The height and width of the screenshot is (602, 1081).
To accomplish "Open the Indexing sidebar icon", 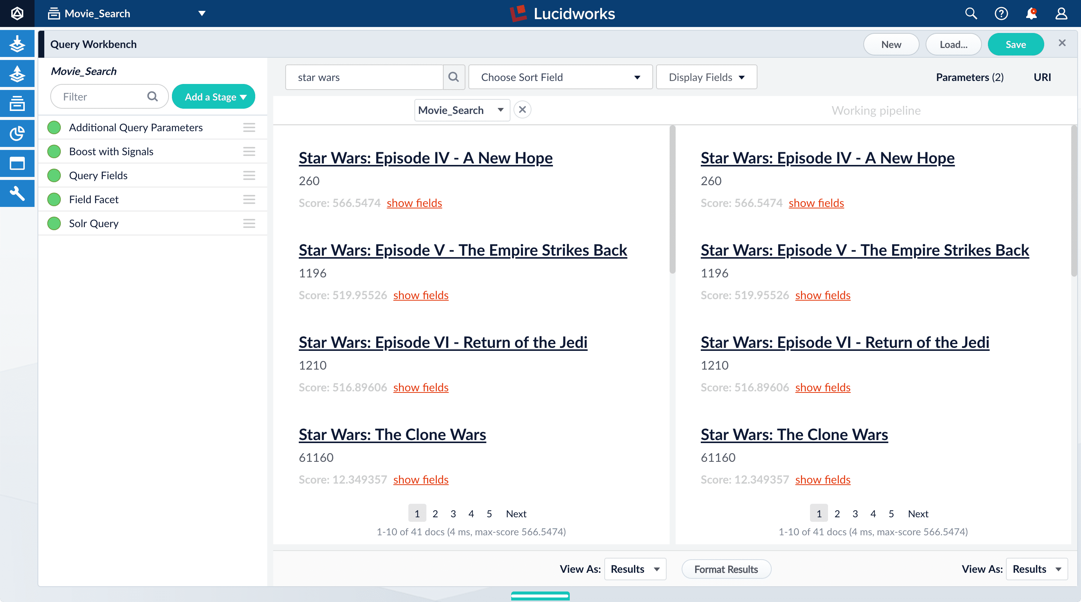I will tap(17, 43).
